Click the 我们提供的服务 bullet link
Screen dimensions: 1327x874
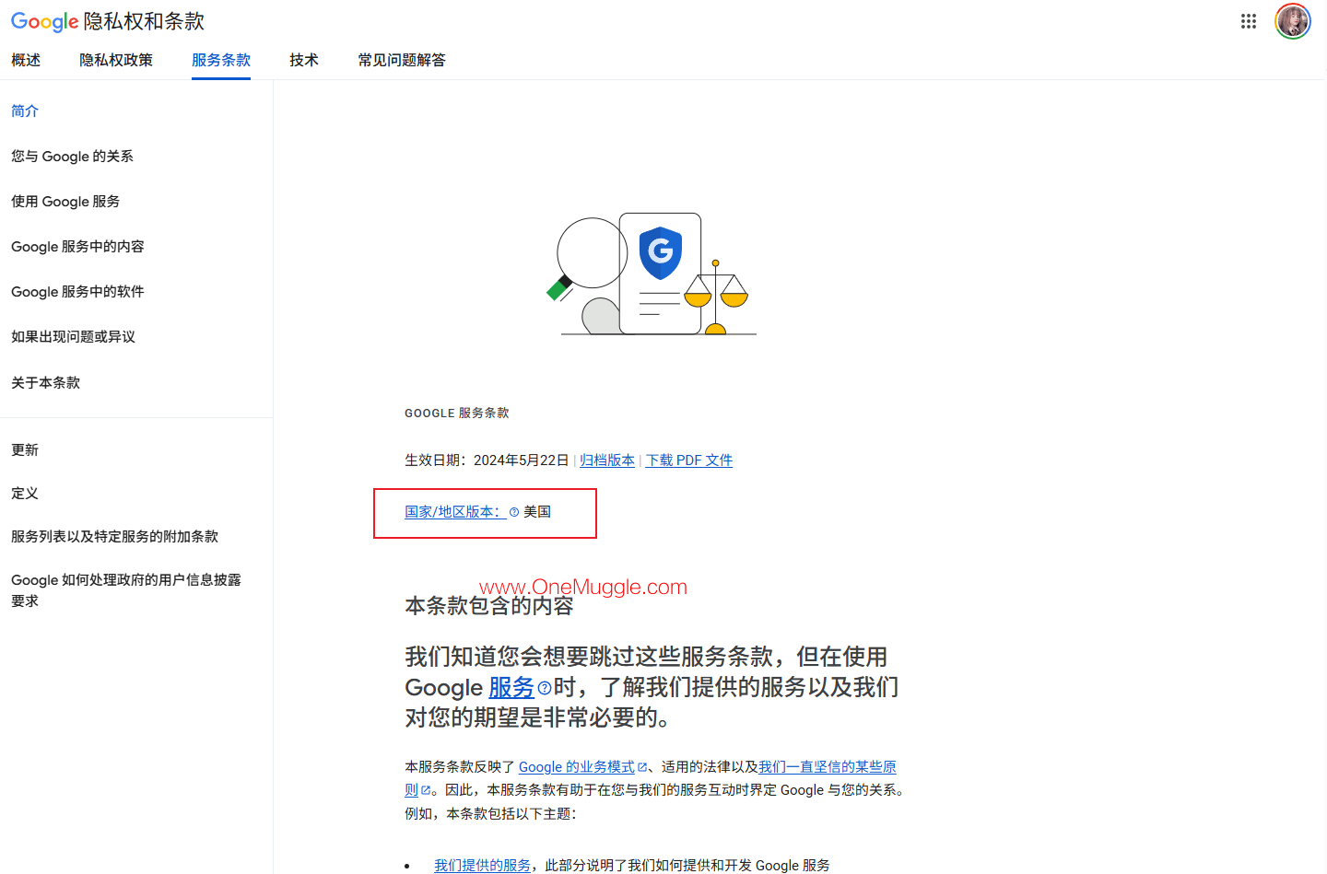482,866
